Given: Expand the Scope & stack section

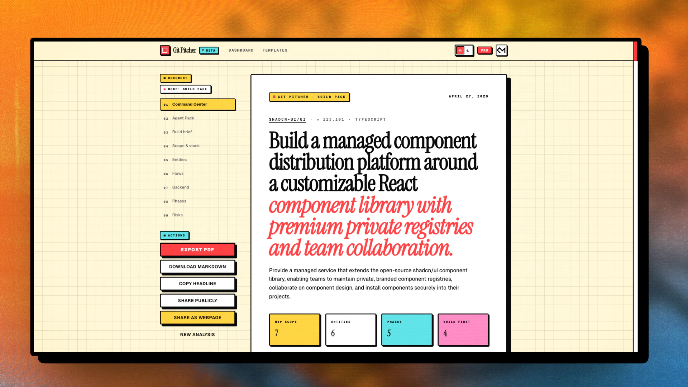Looking at the screenshot, I should pos(186,146).
